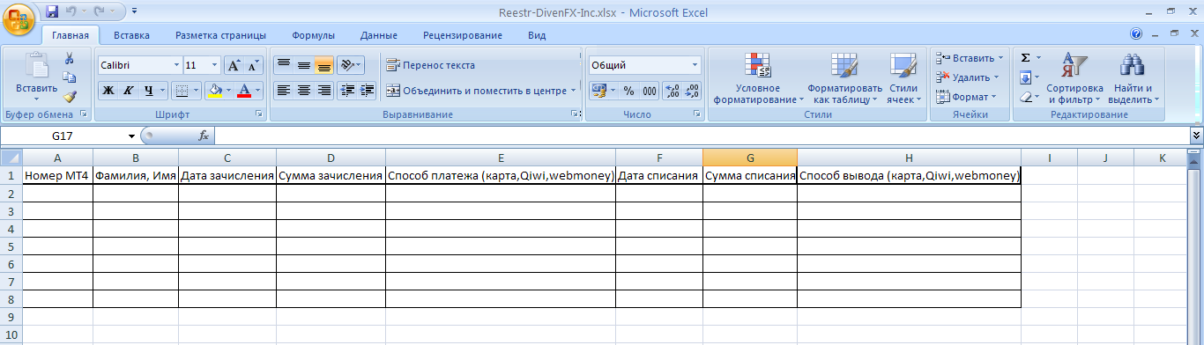
Task: Align text to the left
Action: 283,90
